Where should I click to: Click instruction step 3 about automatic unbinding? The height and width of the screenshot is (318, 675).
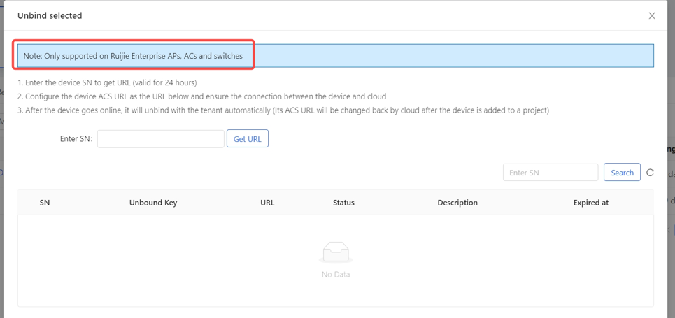point(283,110)
